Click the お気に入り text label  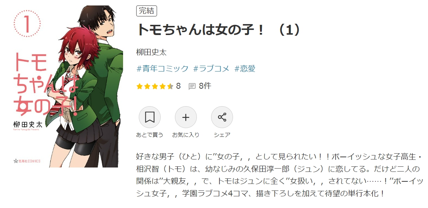point(186,135)
